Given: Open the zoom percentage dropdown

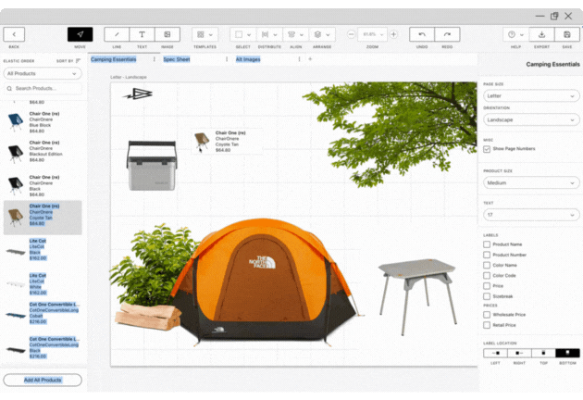Looking at the screenshot, I should [x=373, y=34].
